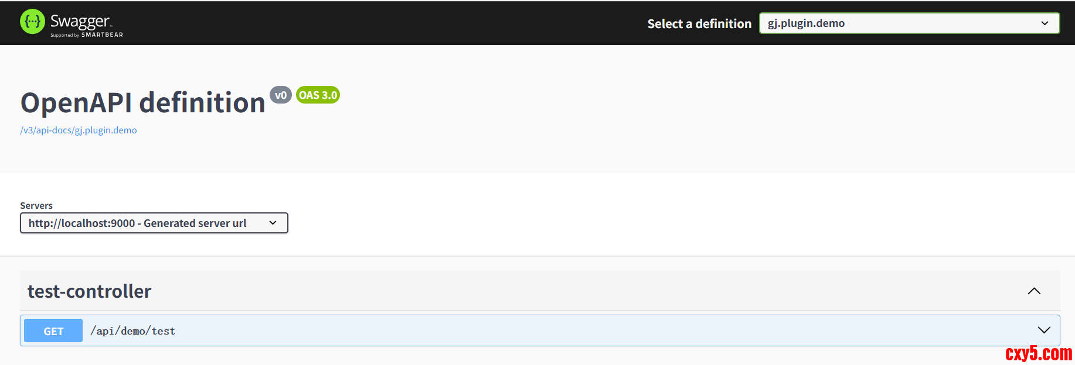This screenshot has width=1075, height=365.
Task: Open the /v3/api-docs/gj.plugin.demo link
Action: click(x=79, y=130)
